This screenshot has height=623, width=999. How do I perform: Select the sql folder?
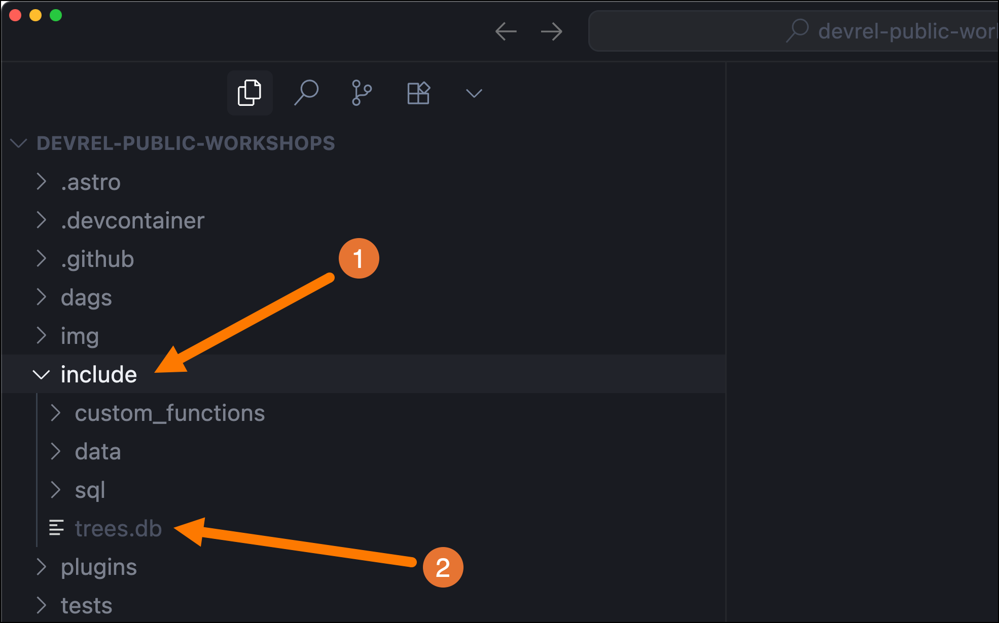coord(90,489)
